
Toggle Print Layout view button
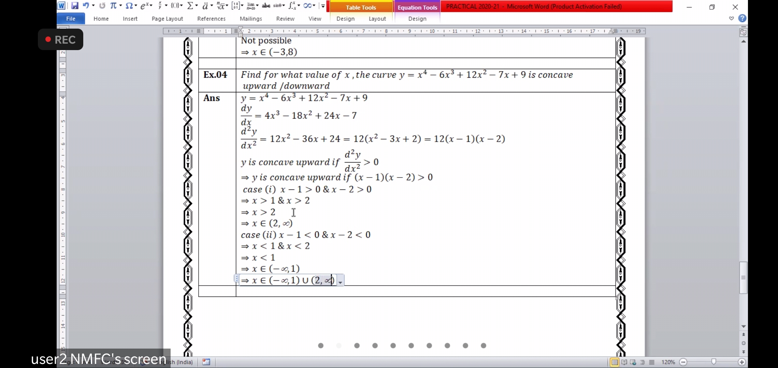point(615,362)
